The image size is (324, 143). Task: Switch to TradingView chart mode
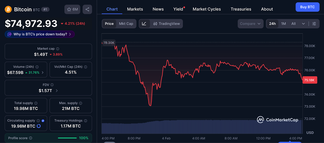click(166, 24)
